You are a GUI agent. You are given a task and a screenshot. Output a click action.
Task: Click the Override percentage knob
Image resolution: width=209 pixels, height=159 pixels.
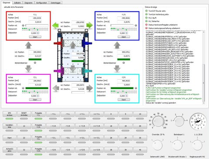(158, 122)
